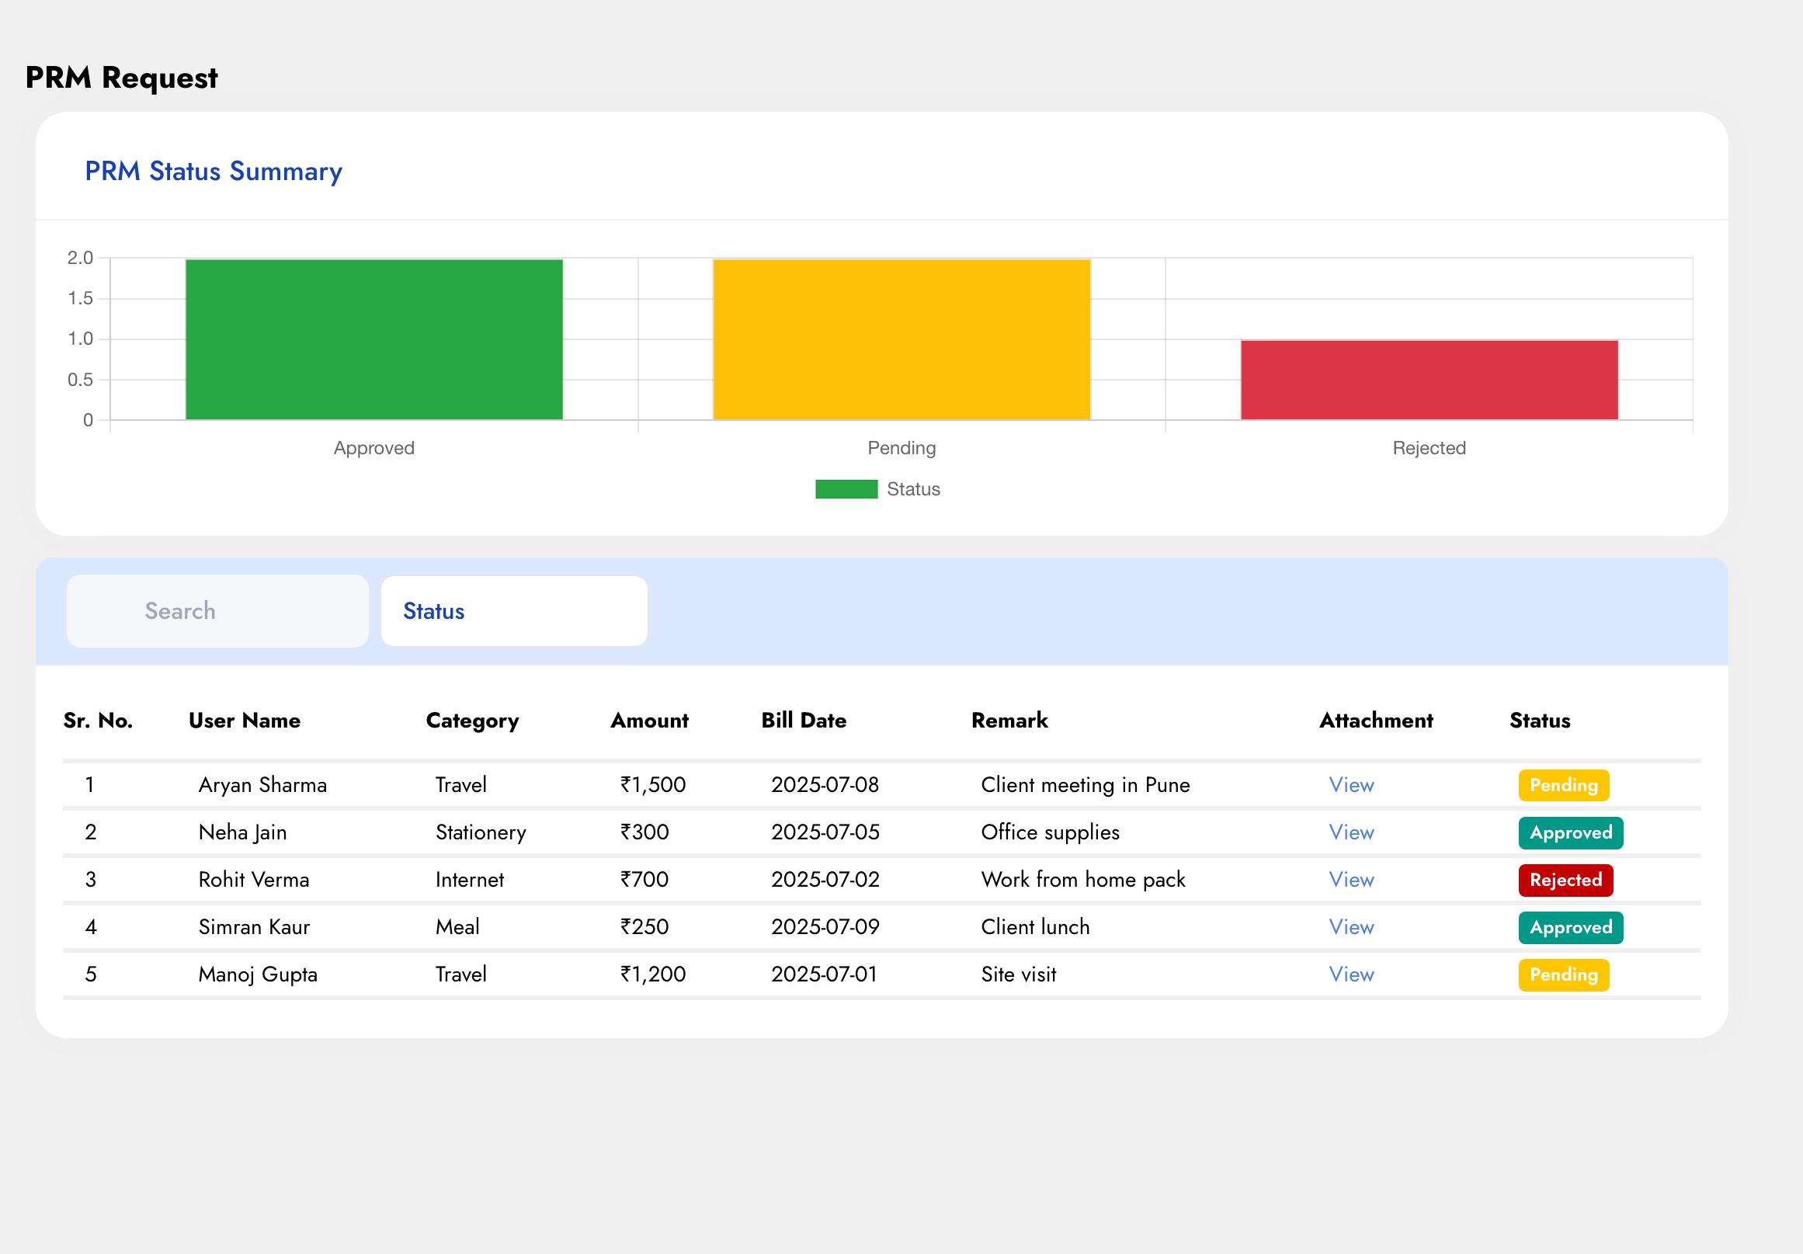Toggle the green Status legend swatch
Image resolution: width=1803 pixels, height=1254 pixels.
[x=846, y=489]
